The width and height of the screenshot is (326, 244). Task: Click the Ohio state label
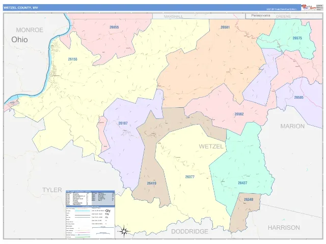coord(19,40)
